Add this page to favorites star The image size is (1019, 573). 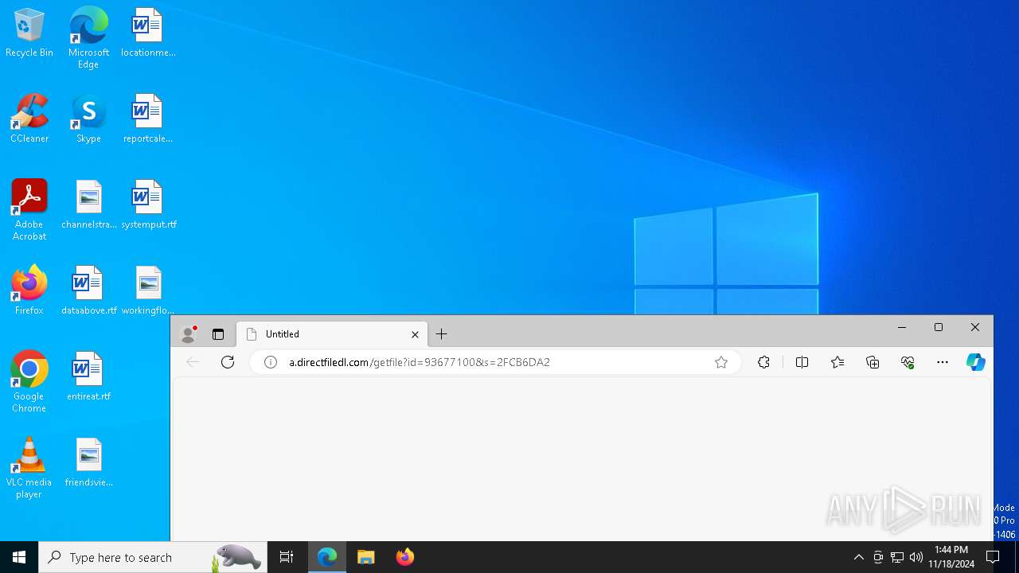[721, 362]
